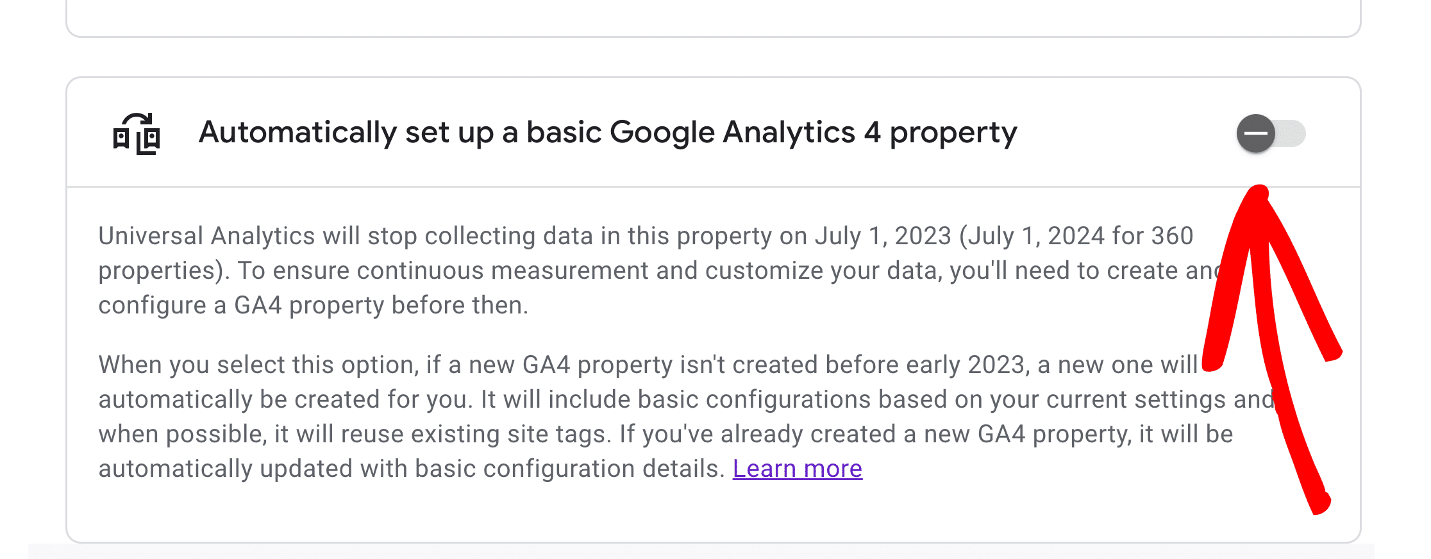Click the heading Automatically set up a basic Google Analytics 4 property
The width and height of the screenshot is (1431, 559).
608,133
